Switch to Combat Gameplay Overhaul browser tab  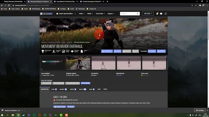click(92, 2)
